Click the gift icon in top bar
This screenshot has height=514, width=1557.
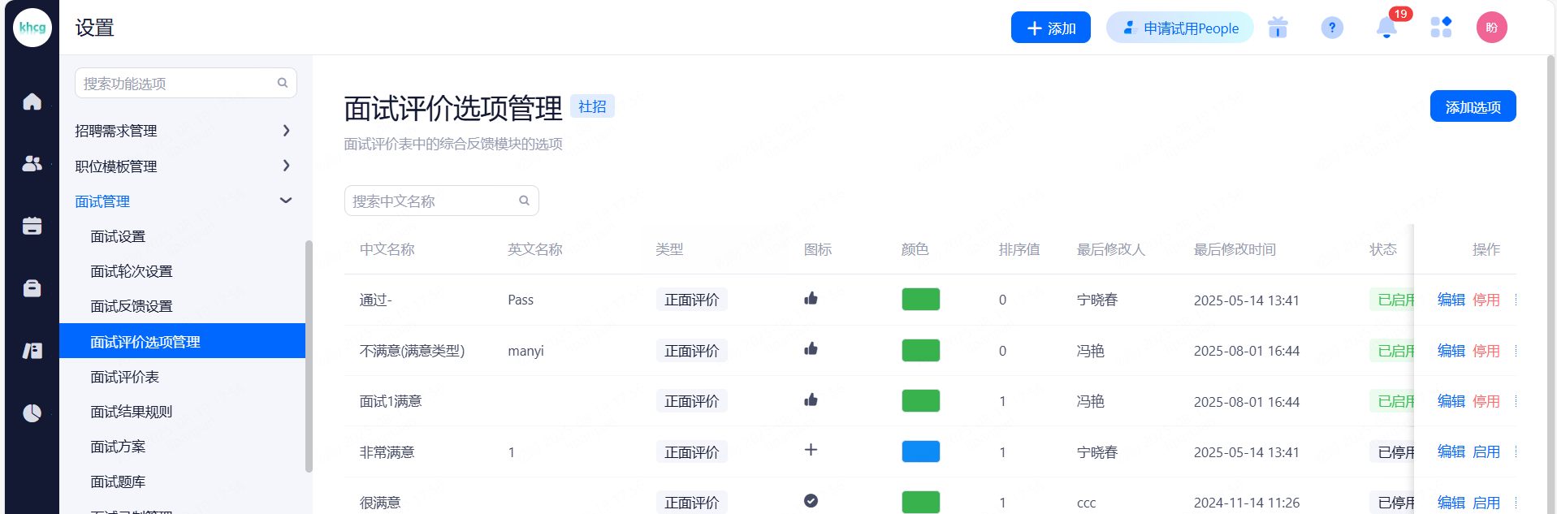(x=1278, y=28)
